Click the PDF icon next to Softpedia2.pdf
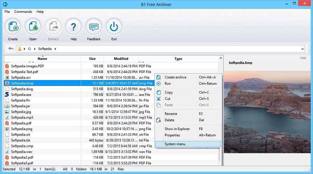Viewport: 313px width, 174px height. pos(7,157)
